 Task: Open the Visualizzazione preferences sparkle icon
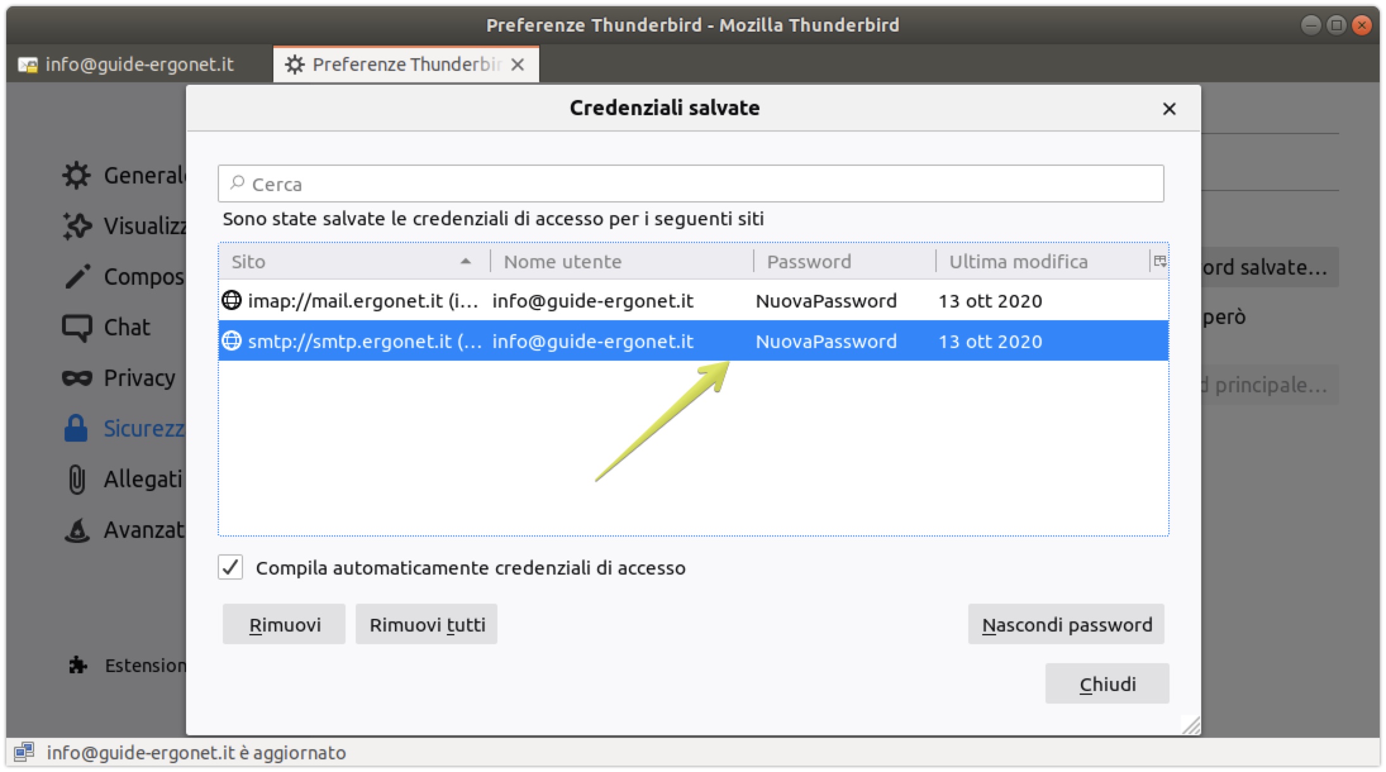(77, 226)
